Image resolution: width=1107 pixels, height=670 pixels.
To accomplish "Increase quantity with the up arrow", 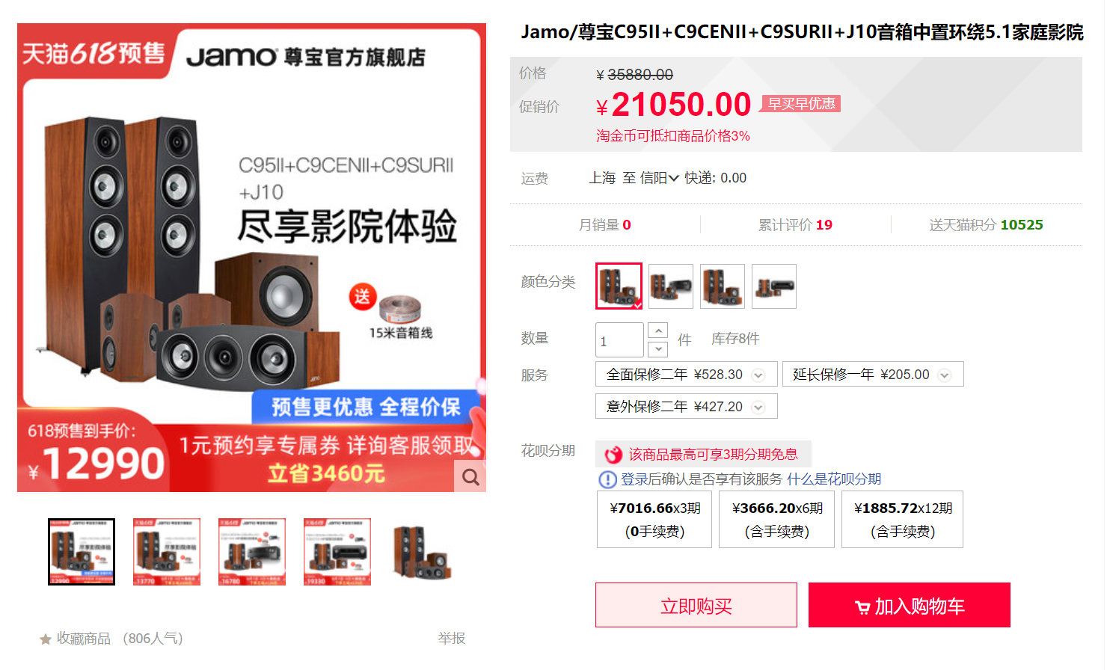I will (x=658, y=331).
